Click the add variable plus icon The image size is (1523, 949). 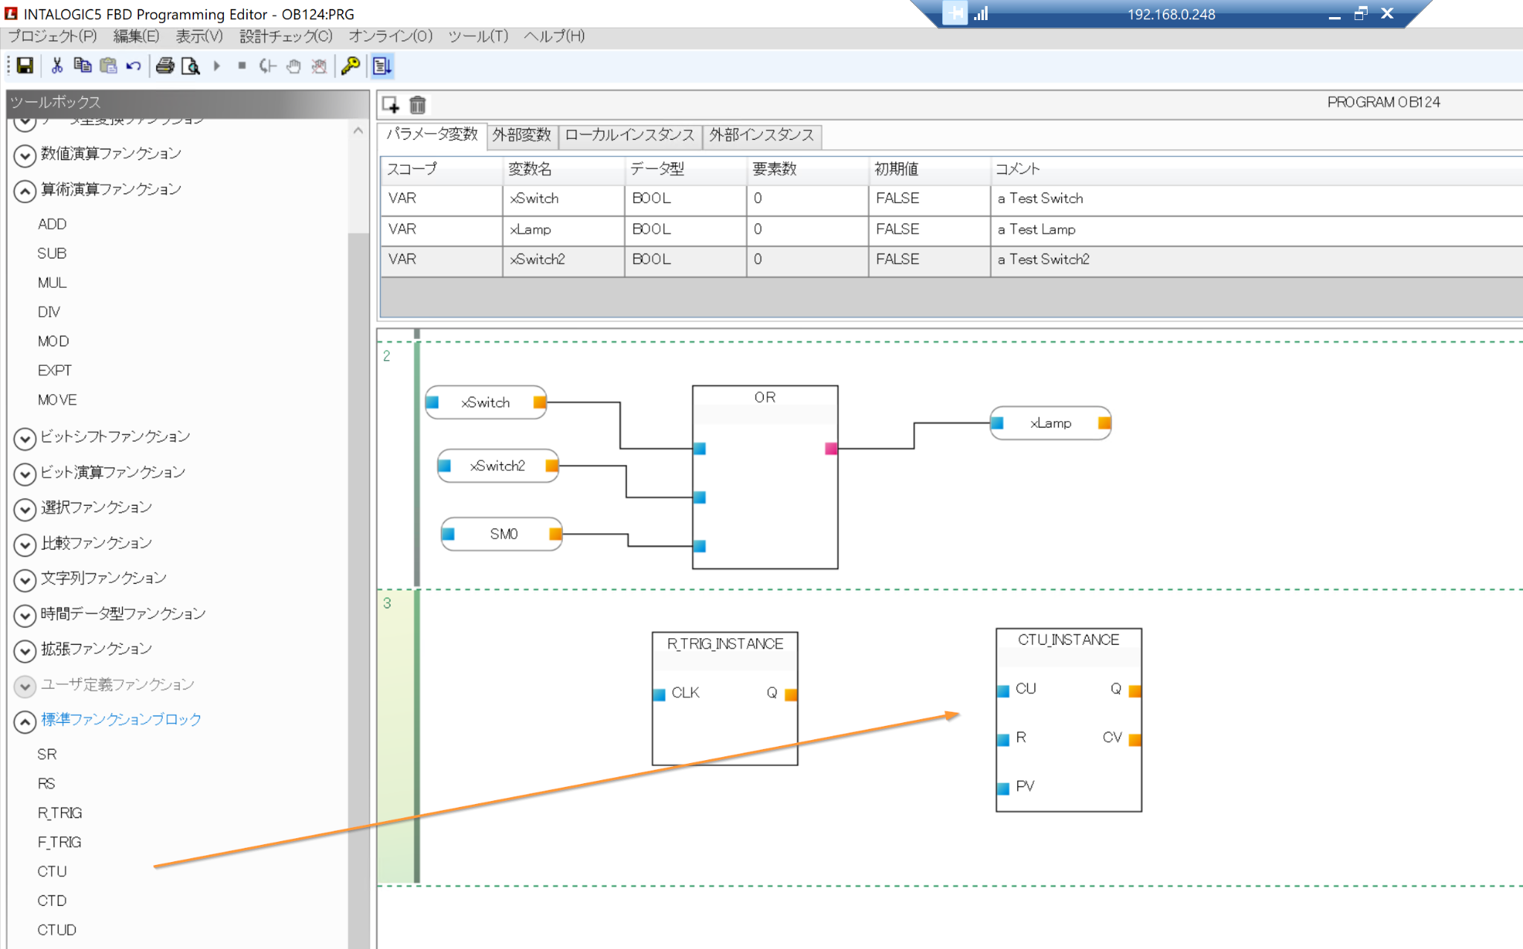coord(390,105)
